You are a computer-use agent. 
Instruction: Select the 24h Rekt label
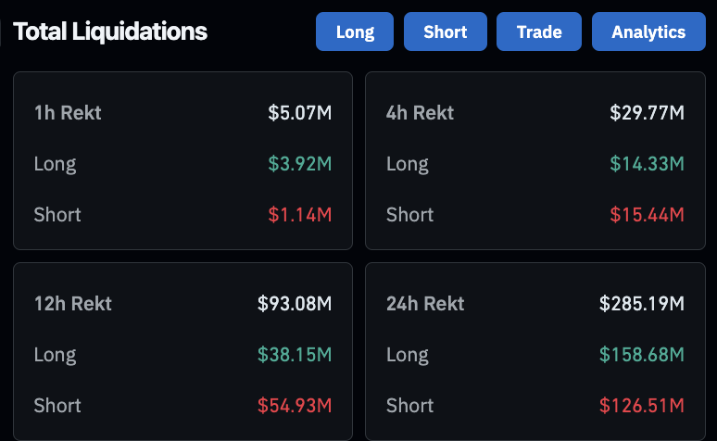pyautogui.click(x=425, y=304)
